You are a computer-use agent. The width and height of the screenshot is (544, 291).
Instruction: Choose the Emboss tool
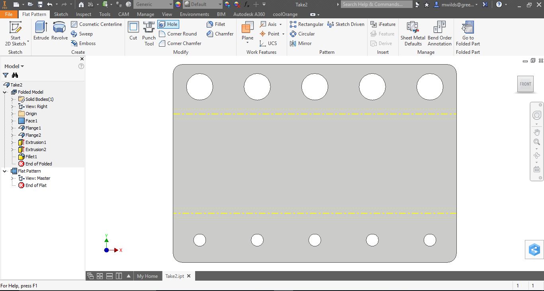tap(83, 43)
